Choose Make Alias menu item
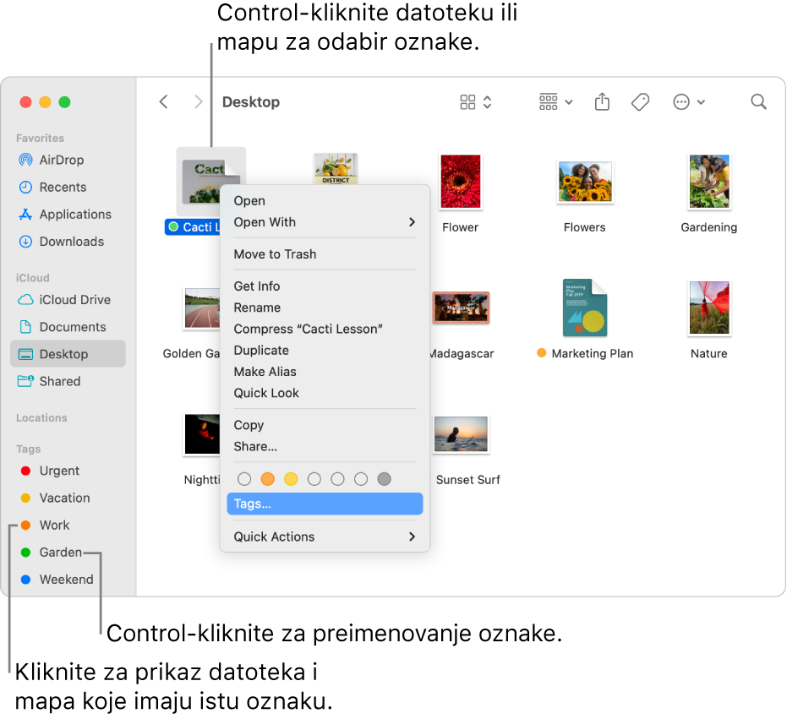Screen dimensions: 787x719 (x=325, y=371)
